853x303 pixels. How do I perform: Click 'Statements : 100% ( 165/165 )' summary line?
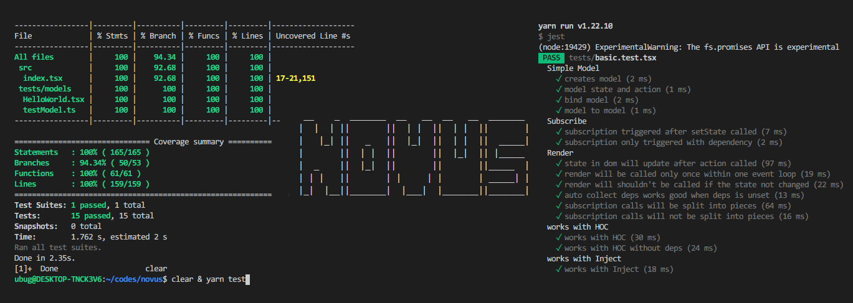click(82, 152)
